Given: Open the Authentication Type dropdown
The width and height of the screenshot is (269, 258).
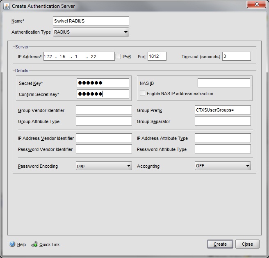Looking at the screenshot, I should [91, 32].
